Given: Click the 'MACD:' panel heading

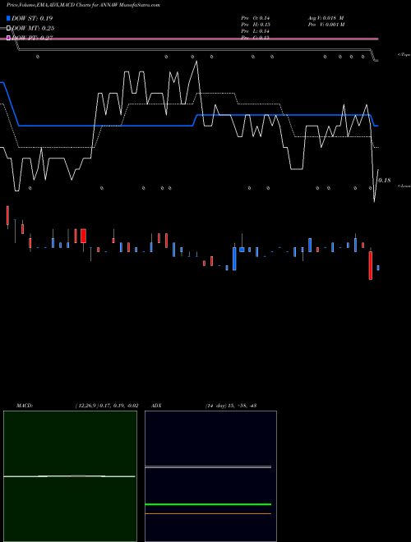Looking at the screenshot, I should (x=25, y=406).
